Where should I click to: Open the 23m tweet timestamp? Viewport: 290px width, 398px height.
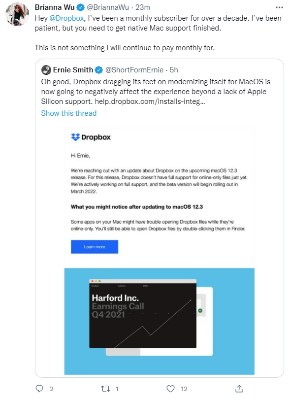[143, 7]
